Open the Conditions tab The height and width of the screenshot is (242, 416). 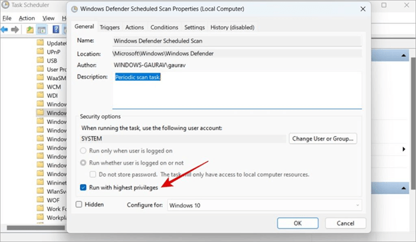click(164, 27)
